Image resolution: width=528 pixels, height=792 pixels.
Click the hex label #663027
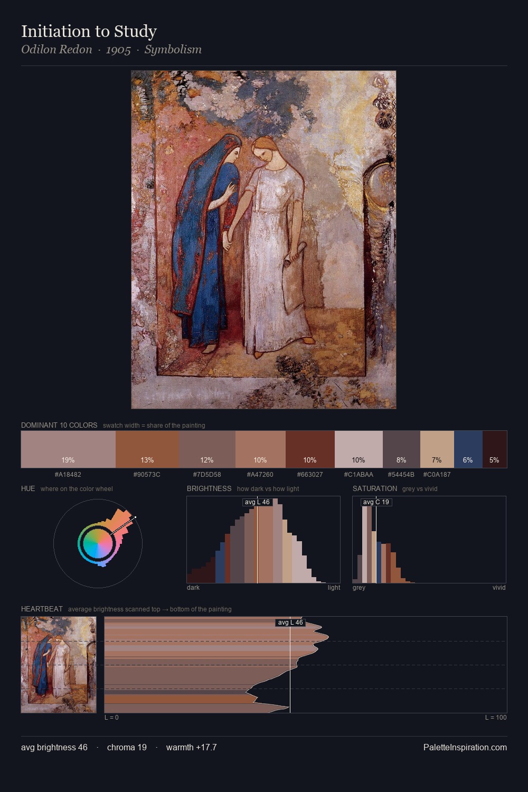click(x=310, y=475)
